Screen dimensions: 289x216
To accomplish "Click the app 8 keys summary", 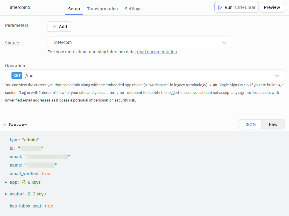I will 31,182.
